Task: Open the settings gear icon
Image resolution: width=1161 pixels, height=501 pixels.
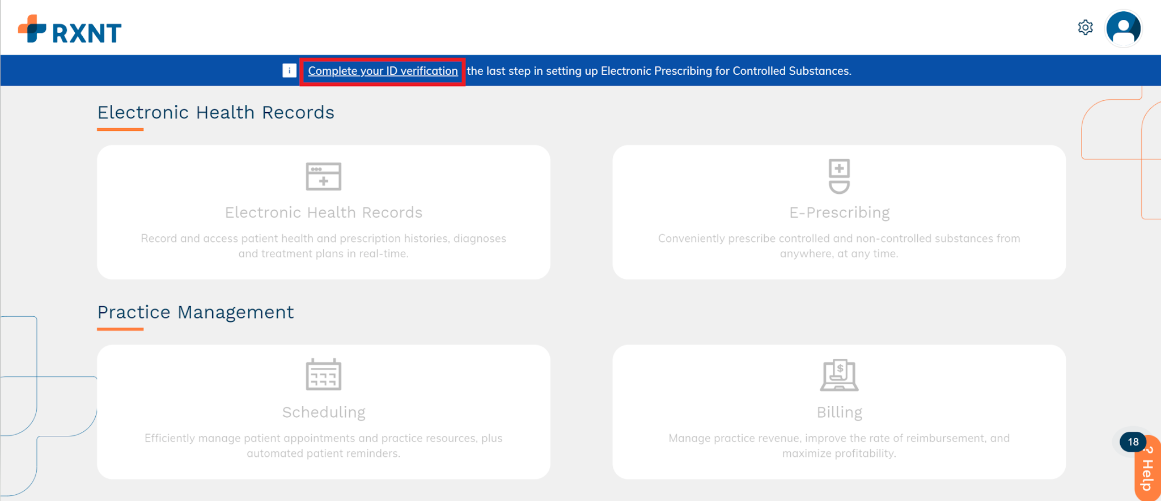Action: pos(1085,27)
